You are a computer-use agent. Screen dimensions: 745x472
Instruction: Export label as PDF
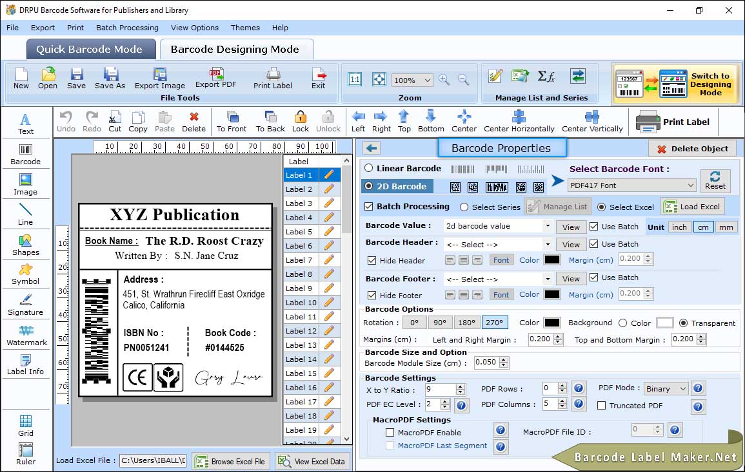pyautogui.click(x=215, y=79)
